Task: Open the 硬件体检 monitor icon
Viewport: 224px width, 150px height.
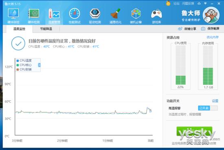Action: pyautogui.click(x=13, y=16)
